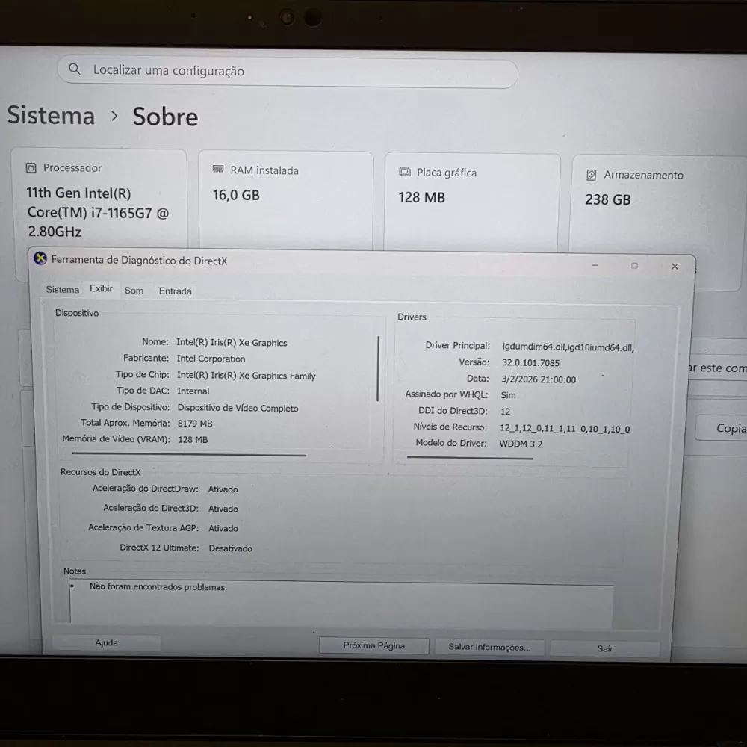Click the Armazenamento disk icon

tap(591, 175)
